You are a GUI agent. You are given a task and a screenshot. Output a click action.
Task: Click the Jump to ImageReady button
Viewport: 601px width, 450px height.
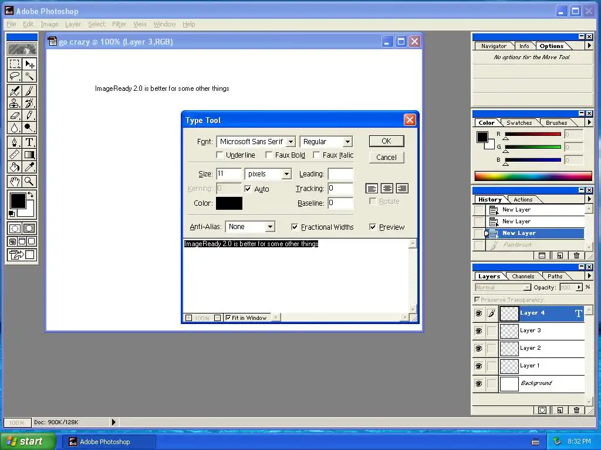click(x=22, y=254)
